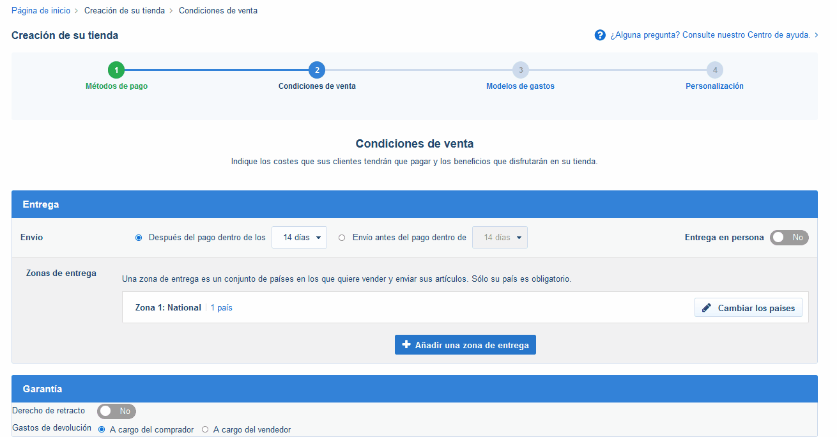Click Página de inicio breadcrumb
The width and height of the screenshot is (837, 437).
pyautogui.click(x=41, y=11)
